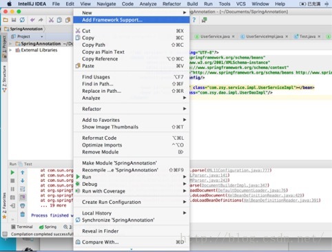The height and width of the screenshot is (252, 332).
Task: Choose Cut from context menu
Action: pyautogui.click(x=132, y=31)
